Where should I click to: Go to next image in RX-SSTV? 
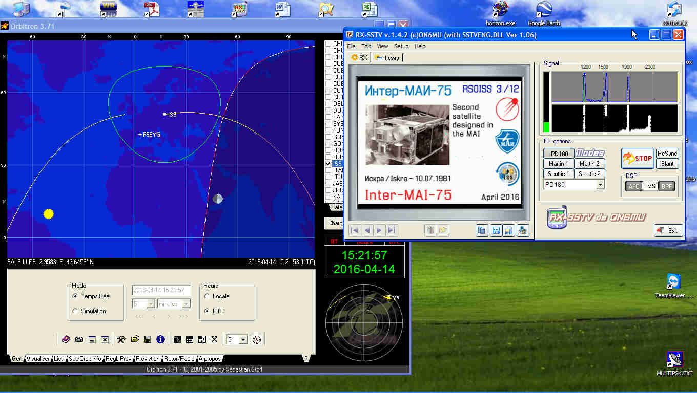pyautogui.click(x=379, y=230)
